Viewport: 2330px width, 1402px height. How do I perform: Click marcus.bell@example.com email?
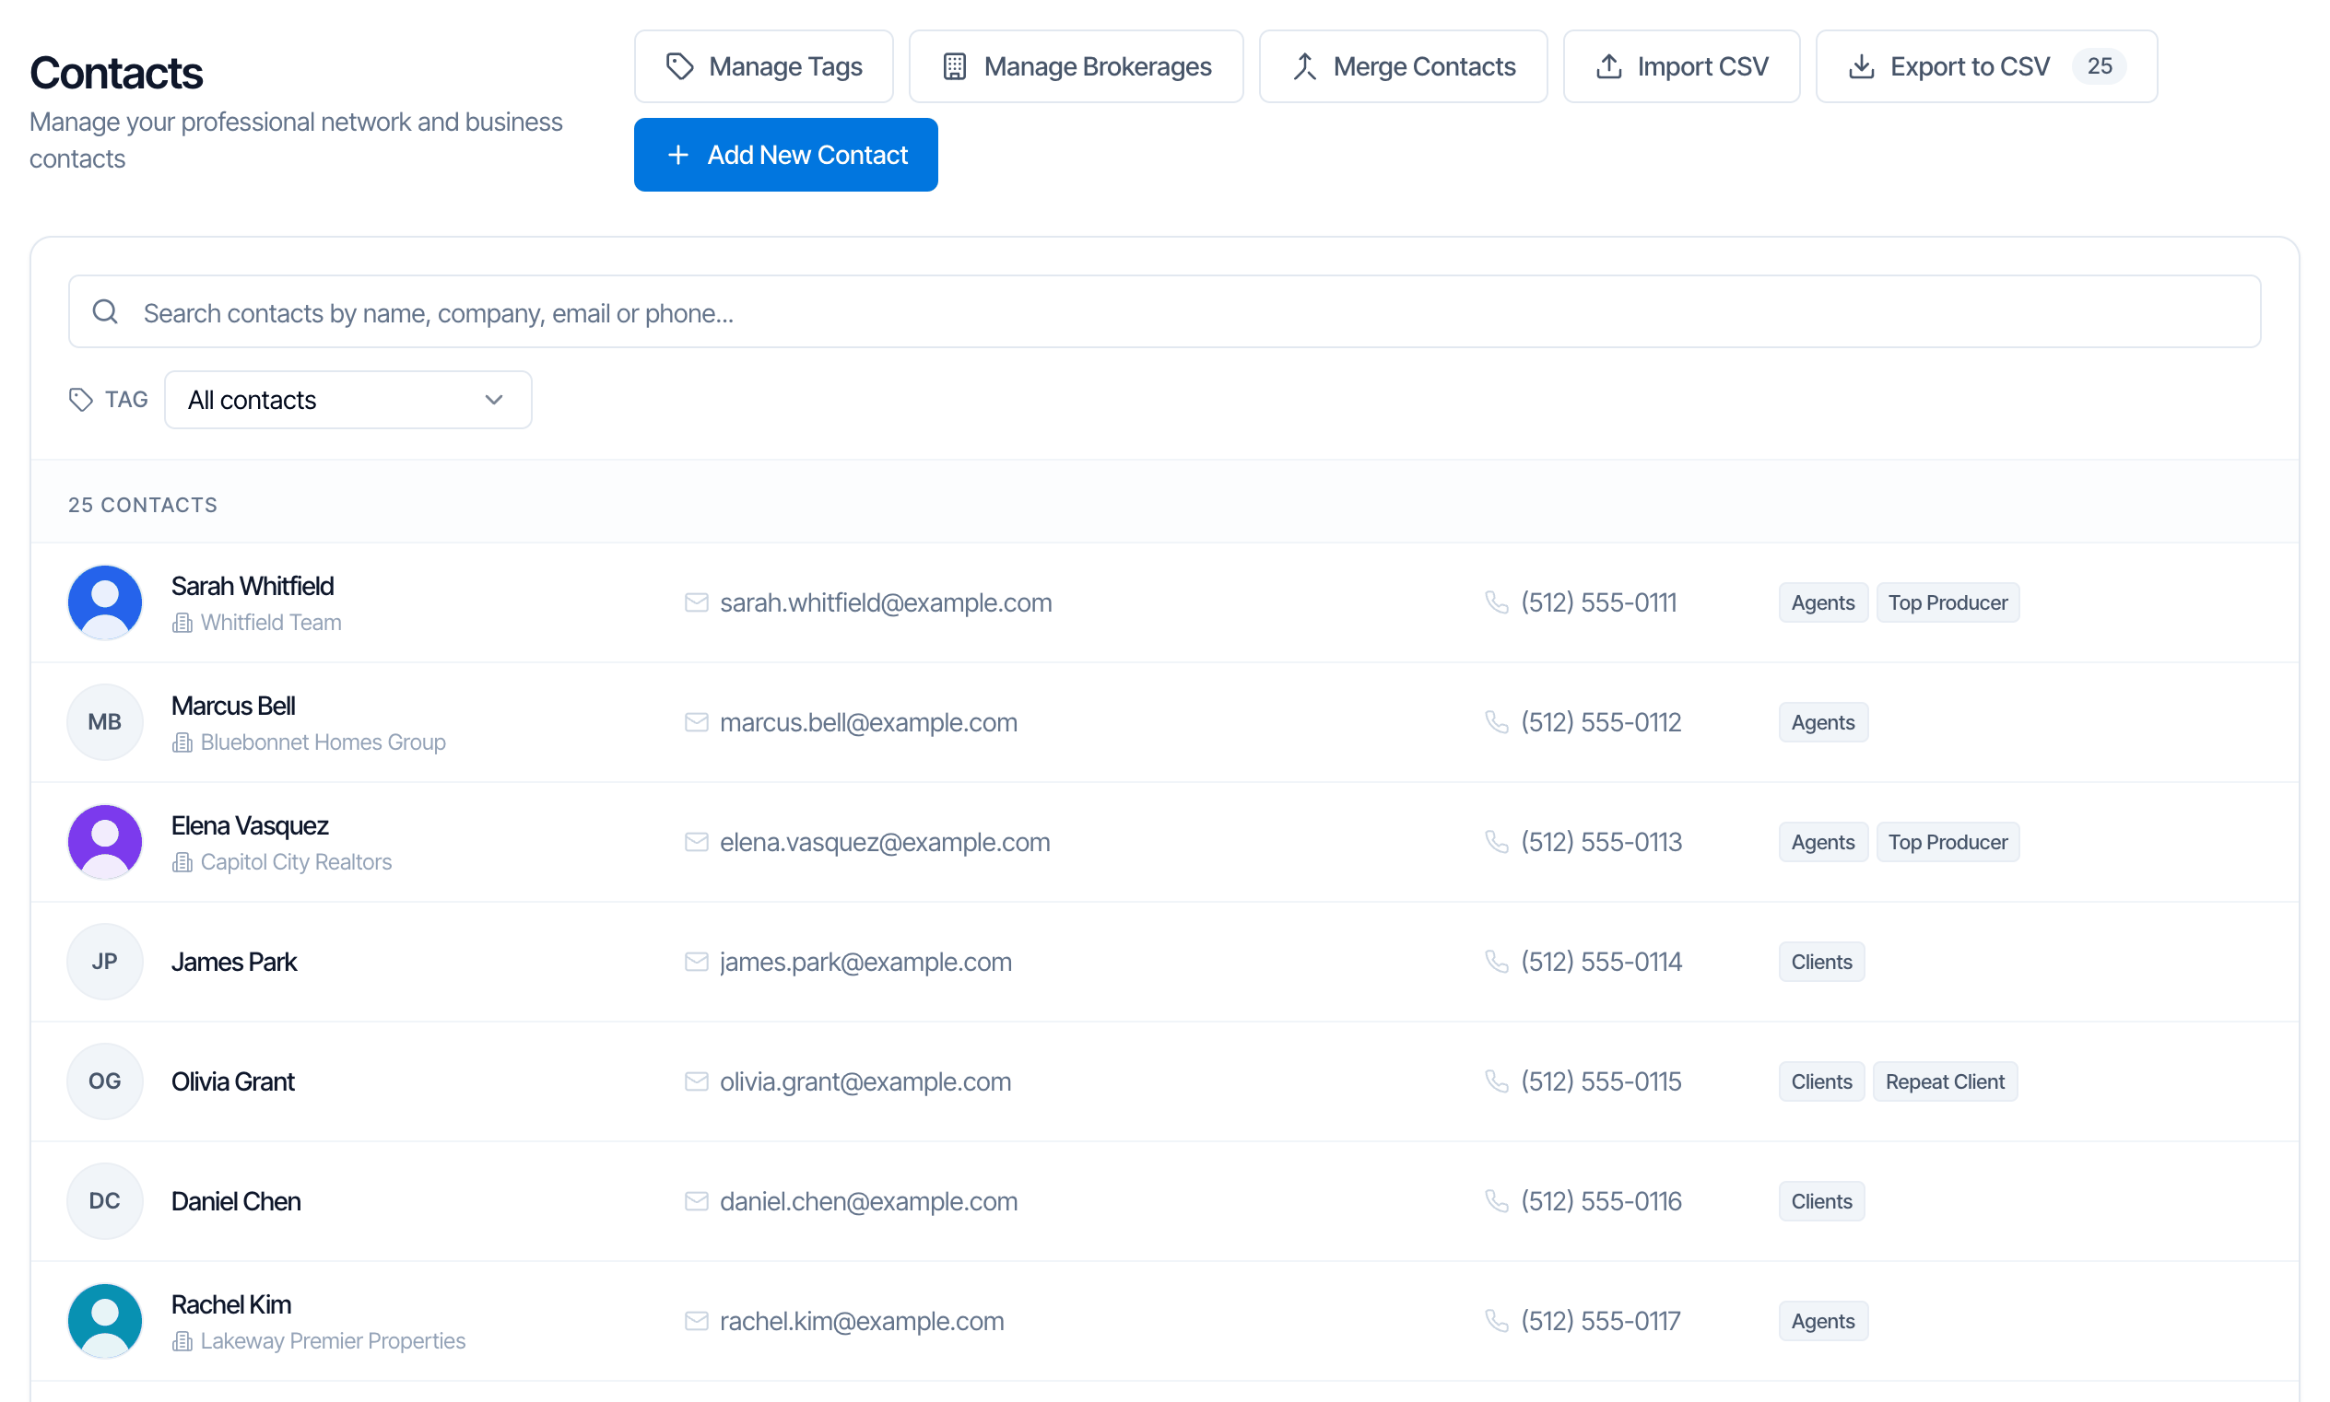click(868, 722)
